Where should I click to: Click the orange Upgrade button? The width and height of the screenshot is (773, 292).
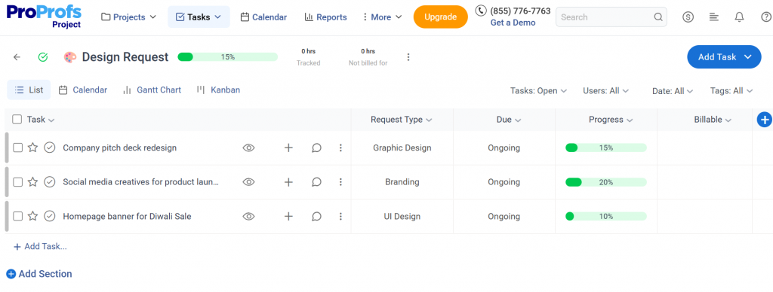[x=440, y=17]
